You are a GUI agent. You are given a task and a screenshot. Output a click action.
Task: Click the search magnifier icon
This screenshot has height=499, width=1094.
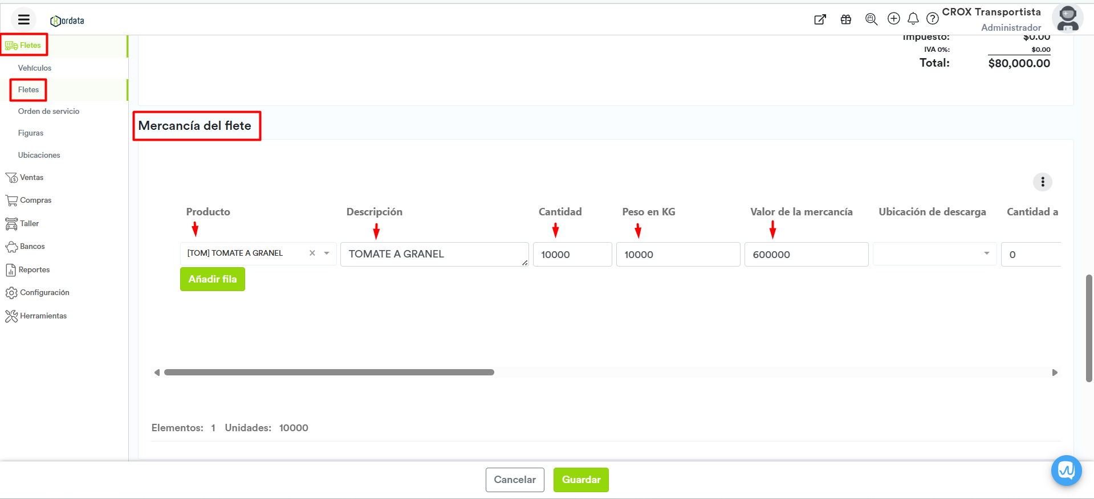click(x=871, y=19)
